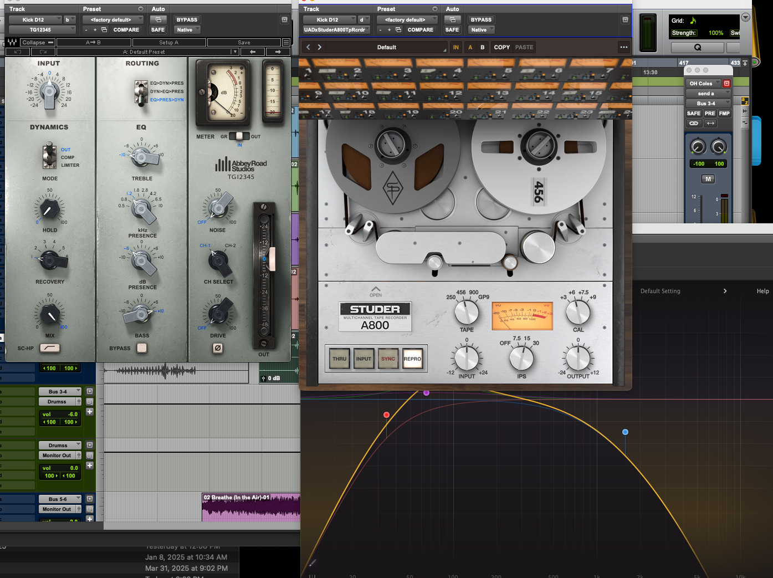Image resolution: width=773 pixels, height=578 pixels.
Task: Open the TG12345 plugin selector dropdown
Action: coord(42,30)
